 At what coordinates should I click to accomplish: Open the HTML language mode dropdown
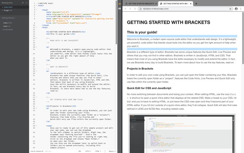coord(98,151)
